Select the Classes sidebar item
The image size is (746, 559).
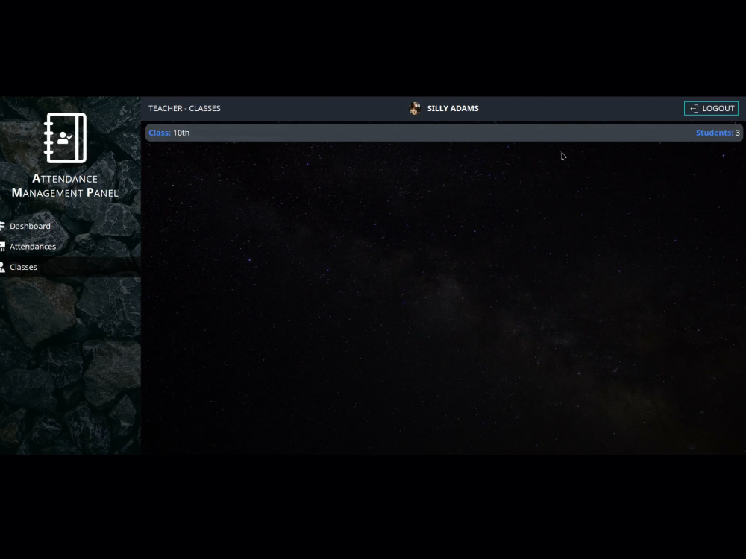[x=70, y=267]
